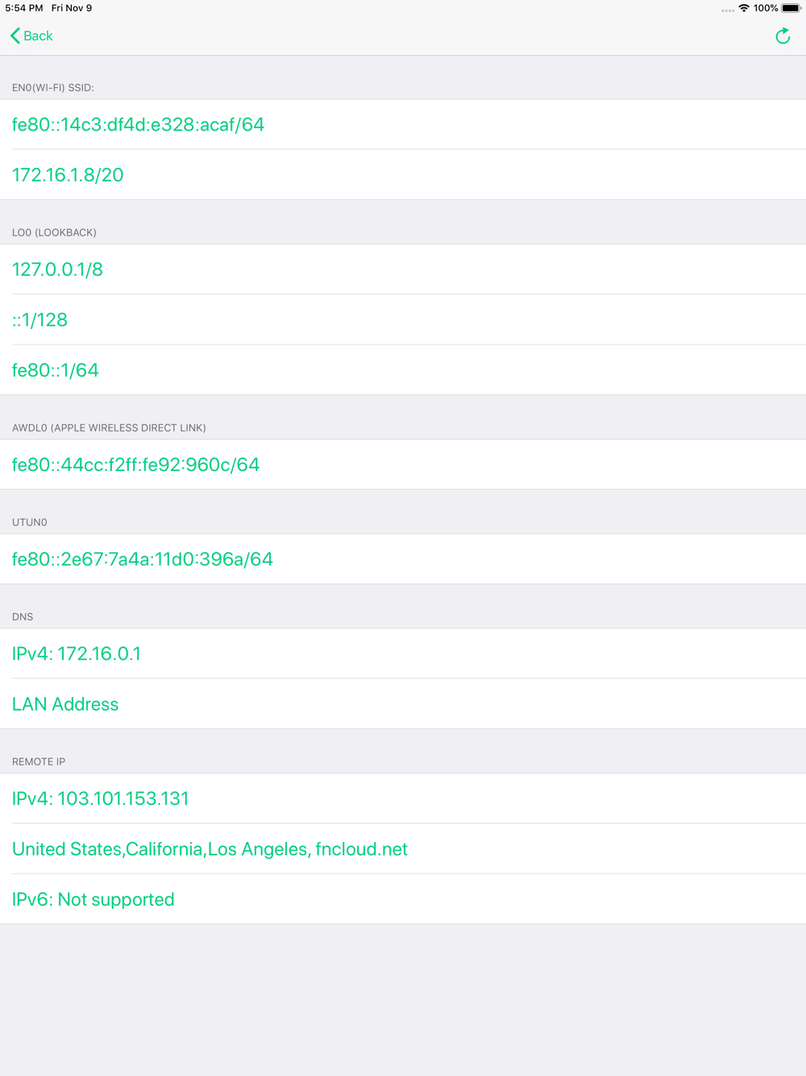This screenshot has height=1076, width=806.
Task: Tap the Fri Nov 9 date in status bar
Action: (x=72, y=8)
